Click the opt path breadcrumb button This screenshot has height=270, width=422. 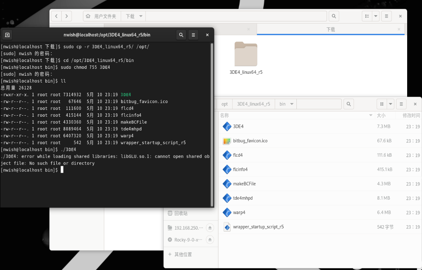click(225, 104)
